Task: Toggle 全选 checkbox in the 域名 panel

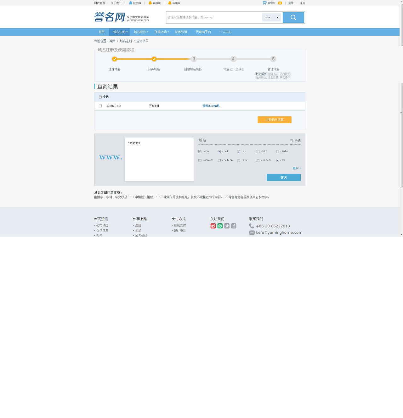Action: coord(291,141)
